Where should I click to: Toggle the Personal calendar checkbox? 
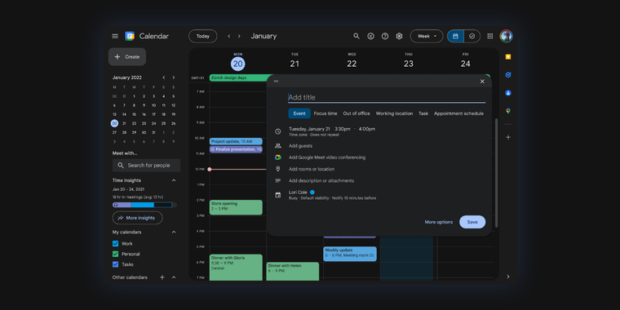click(116, 254)
